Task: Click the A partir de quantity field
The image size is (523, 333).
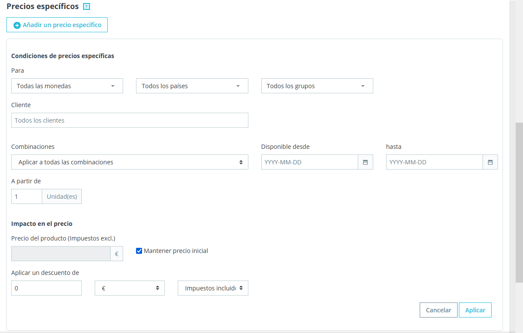Action: pos(27,197)
